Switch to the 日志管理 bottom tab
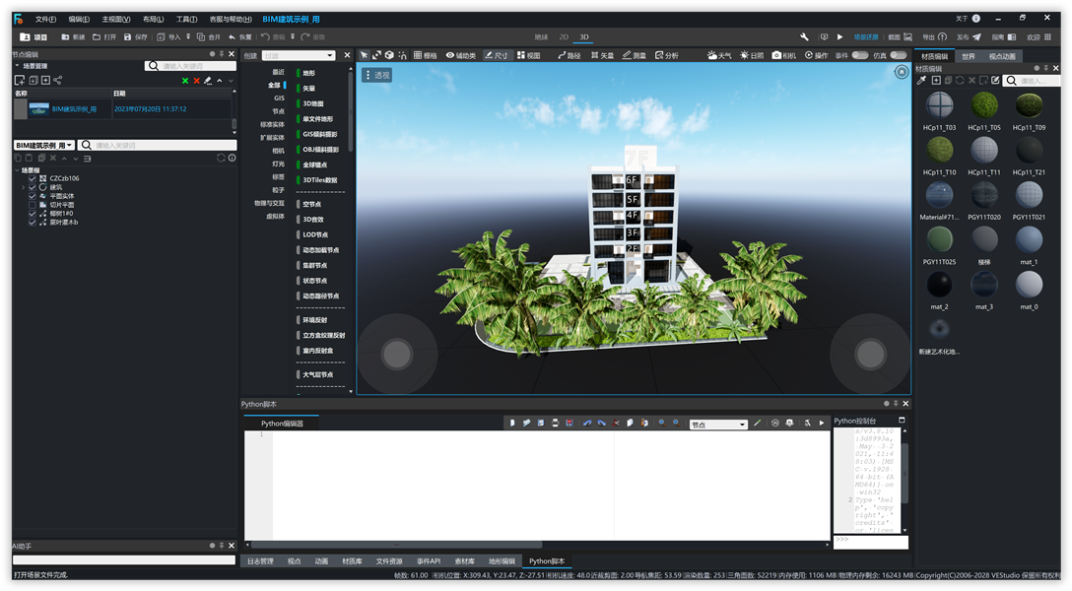The height and width of the screenshot is (591, 1072). (260, 561)
